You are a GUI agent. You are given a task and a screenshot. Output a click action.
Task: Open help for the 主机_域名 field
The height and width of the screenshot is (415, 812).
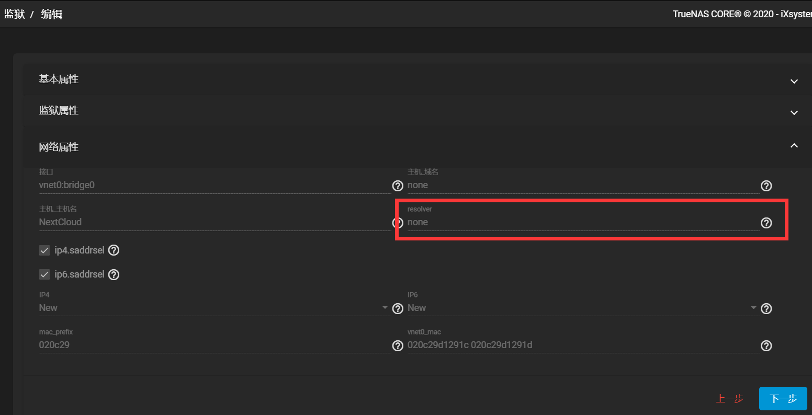click(x=766, y=186)
